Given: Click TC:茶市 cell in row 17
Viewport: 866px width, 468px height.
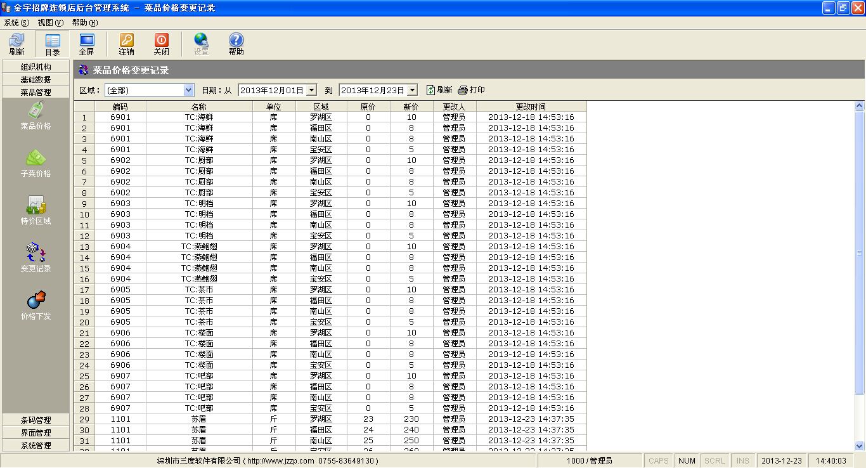Looking at the screenshot, I should point(199,290).
